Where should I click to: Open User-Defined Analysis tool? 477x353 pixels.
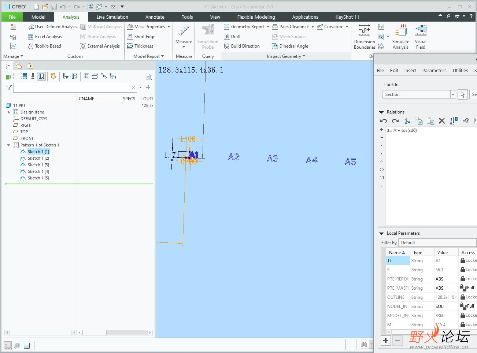(x=52, y=27)
